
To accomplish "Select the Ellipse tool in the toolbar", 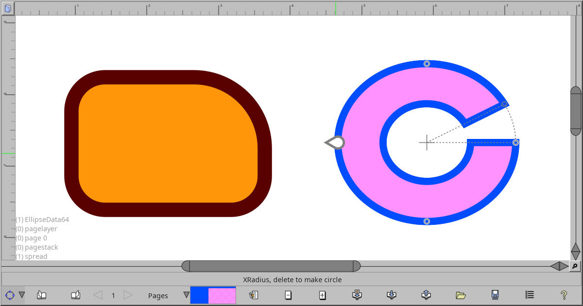I will 9,295.
